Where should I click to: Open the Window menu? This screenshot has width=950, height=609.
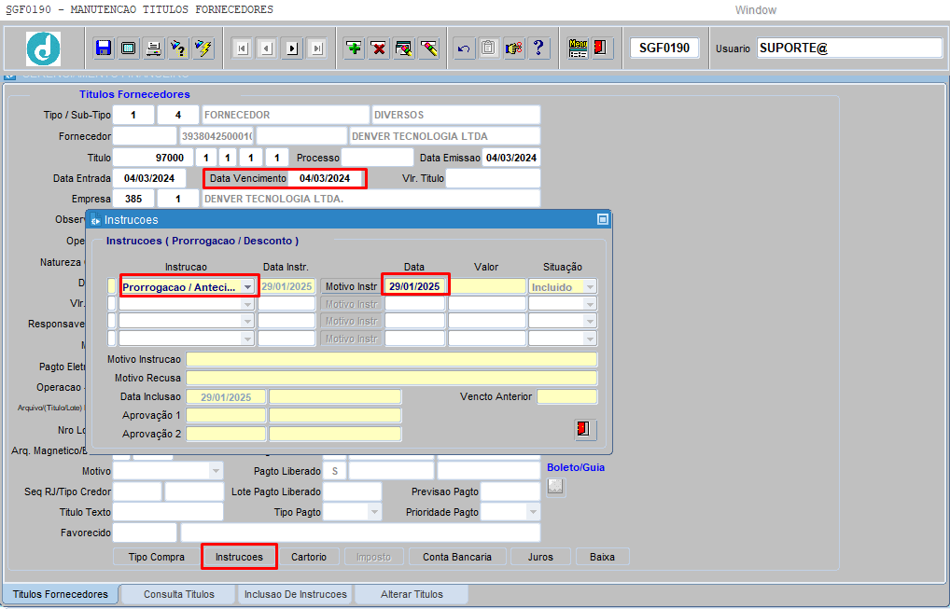756,10
